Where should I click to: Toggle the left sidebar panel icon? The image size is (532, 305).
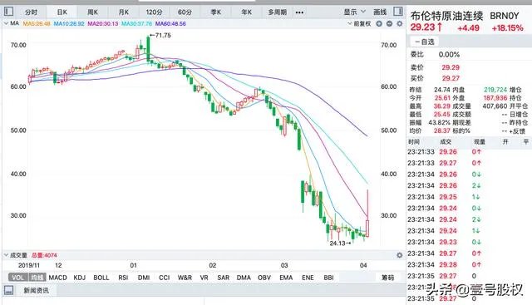8,12
